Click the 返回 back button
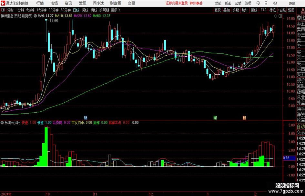This screenshot has width=305, height=196. [x=291, y=10]
